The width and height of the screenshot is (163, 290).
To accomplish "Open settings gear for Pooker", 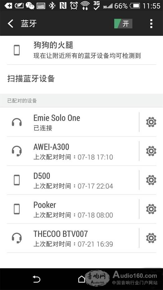I will (151, 209).
